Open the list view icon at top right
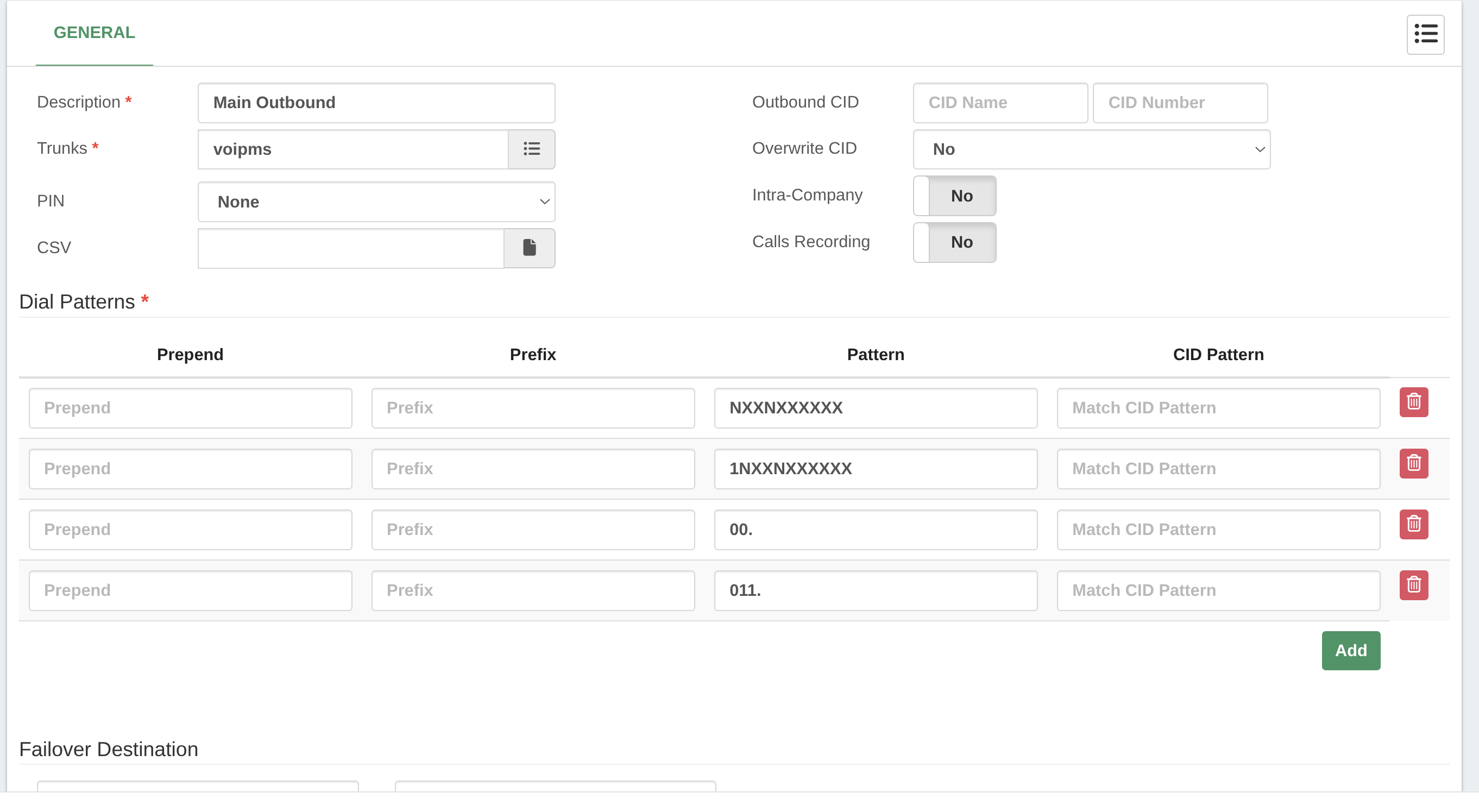 [1425, 34]
